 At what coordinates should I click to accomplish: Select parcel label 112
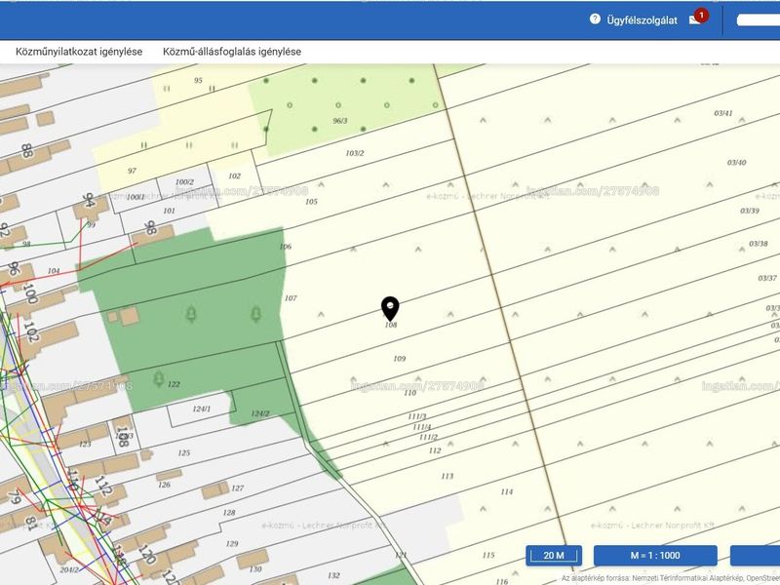pos(435,450)
